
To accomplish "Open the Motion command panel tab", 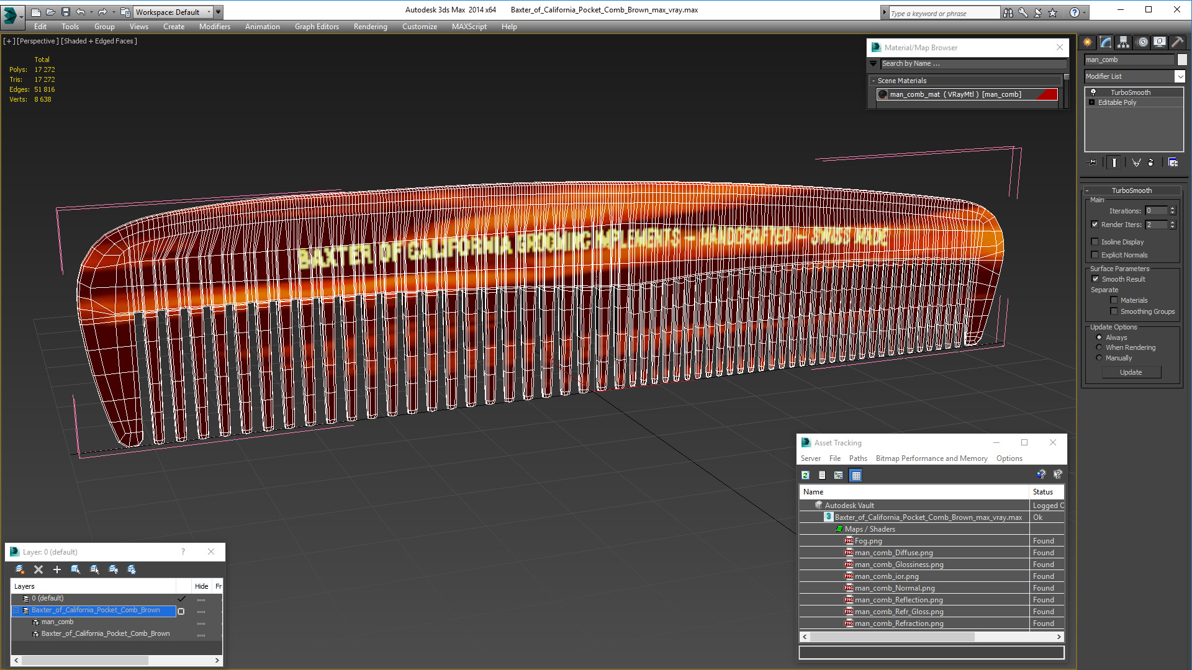I will [1142, 42].
